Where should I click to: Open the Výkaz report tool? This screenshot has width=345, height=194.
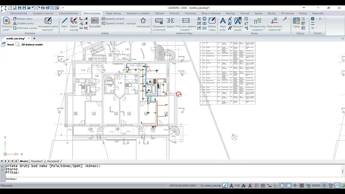click(x=296, y=23)
